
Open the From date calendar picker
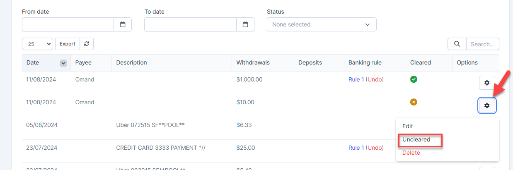[123, 24]
